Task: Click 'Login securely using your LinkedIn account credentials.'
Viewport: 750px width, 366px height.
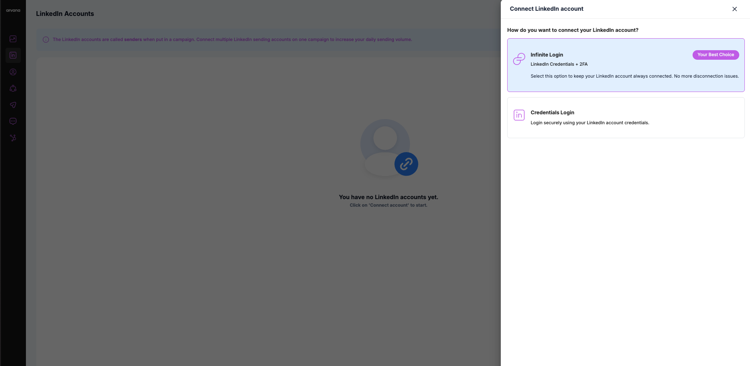Action: click(590, 123)
